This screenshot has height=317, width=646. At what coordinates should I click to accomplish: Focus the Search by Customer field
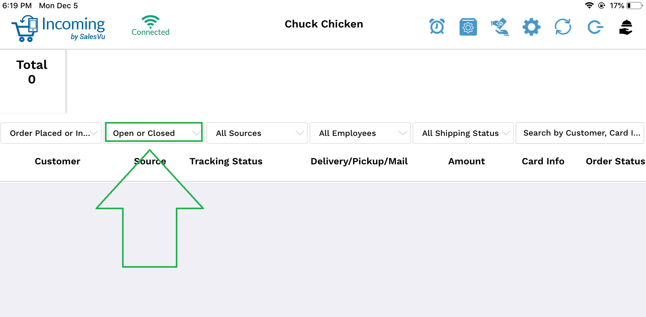coord(580,133)
